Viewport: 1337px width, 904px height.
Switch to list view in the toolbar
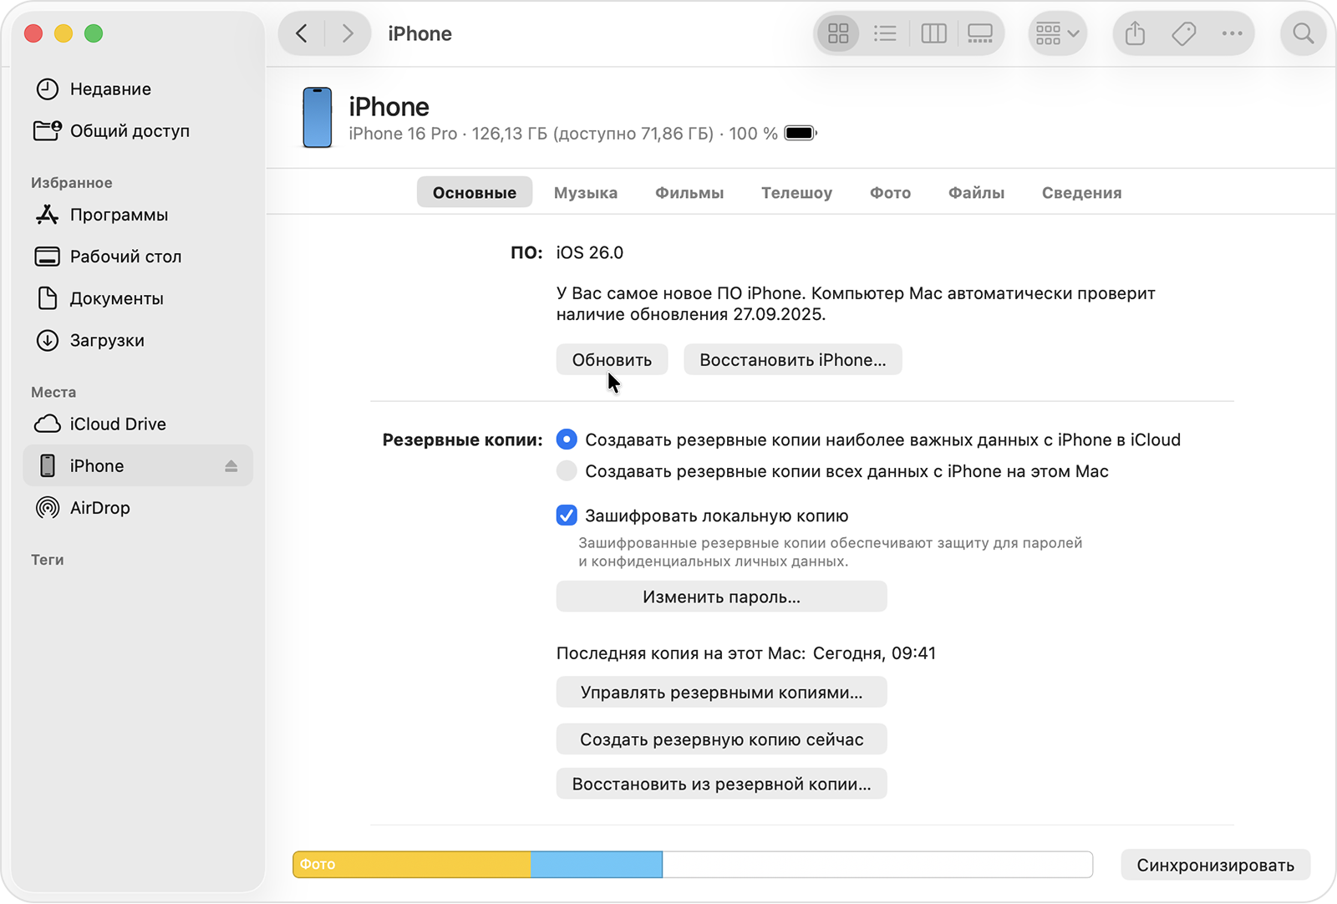pos(885,33)
